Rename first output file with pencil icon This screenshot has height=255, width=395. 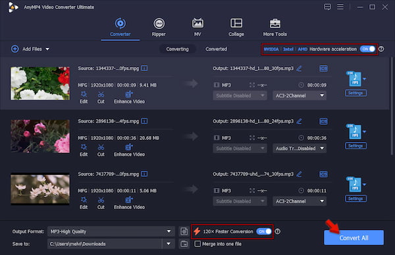299,68
